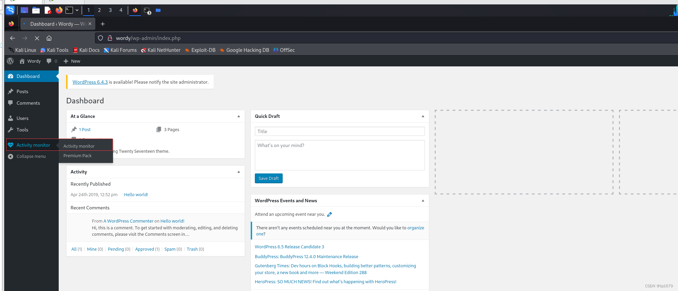Open the HeroPress news link

click(x=325, y=282)
